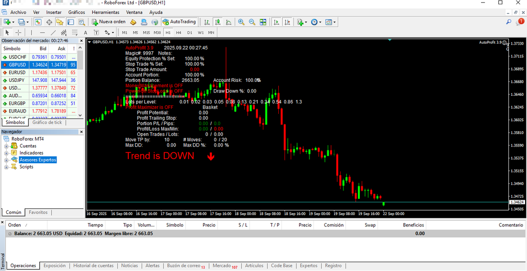This screenshot has height=271, width=527.
Task: Click the signals antenna icon
Action: pyautogui.click(x=155, y=22)
